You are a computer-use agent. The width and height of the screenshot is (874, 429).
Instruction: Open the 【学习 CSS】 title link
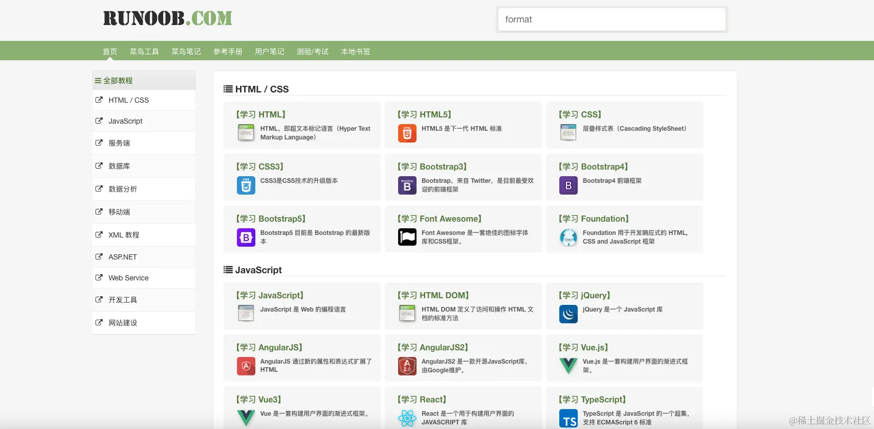(x=580, y=114)
